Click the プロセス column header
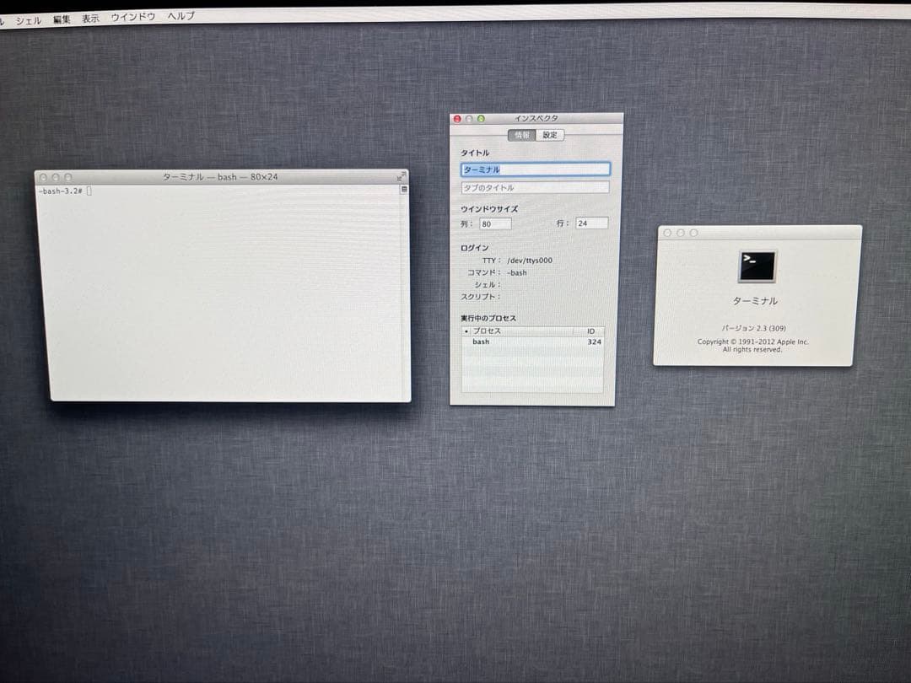 coord(489,331)
